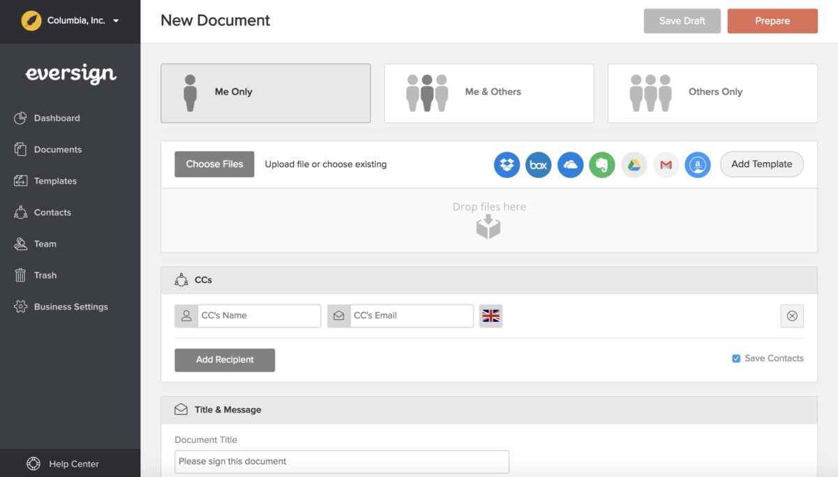This screenshot has height=477, width=838.
Task: Attach a document from Gmail
Action: coord(666,164)
